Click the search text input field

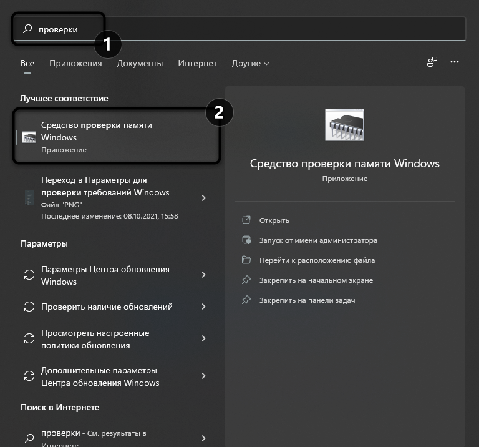249,29
